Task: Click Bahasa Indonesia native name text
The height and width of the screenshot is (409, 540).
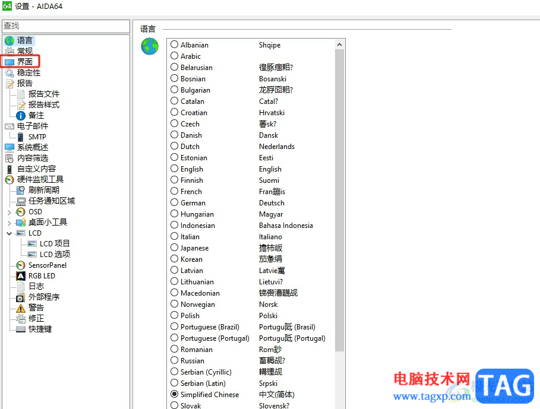Action: coord(286,226)
